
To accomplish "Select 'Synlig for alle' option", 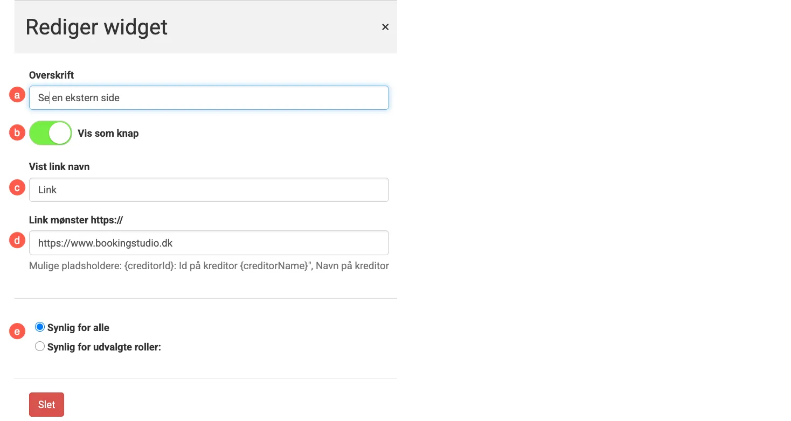I will click(x=39, y=326).
